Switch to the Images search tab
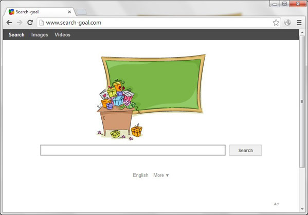The image size is (308, 215). [x=40, y=35]
